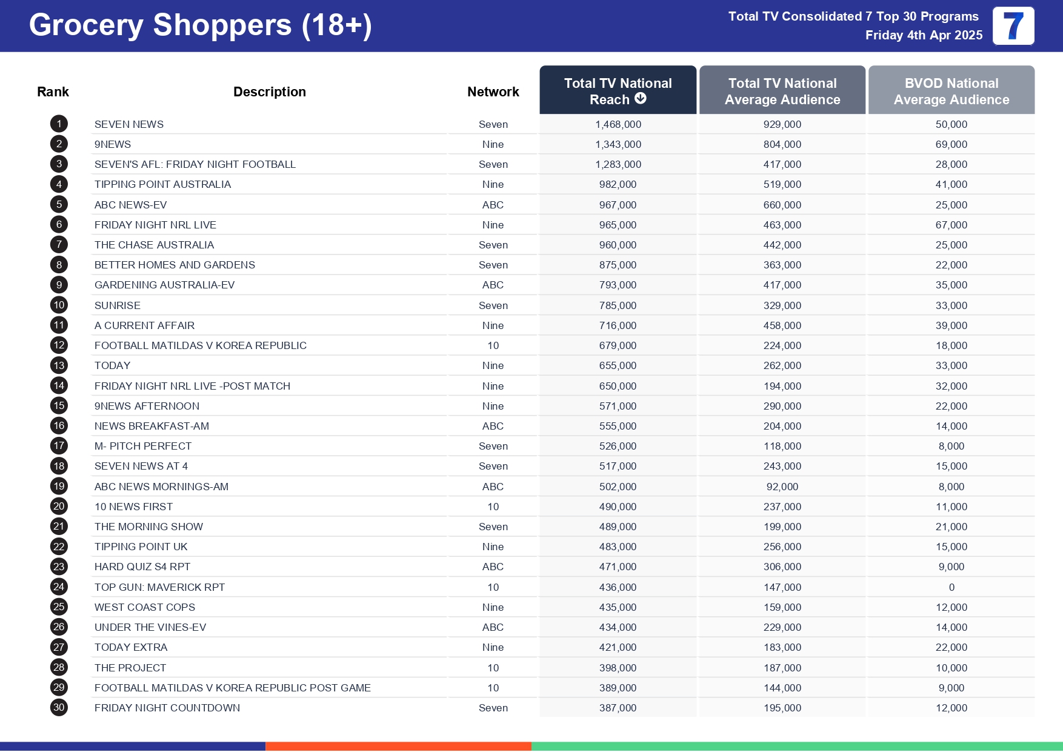Click the Network column heading
Screen dimensions: 1063x752
click(493, 92)
